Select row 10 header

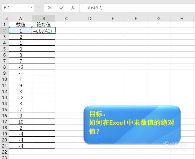tap(4, 79)
